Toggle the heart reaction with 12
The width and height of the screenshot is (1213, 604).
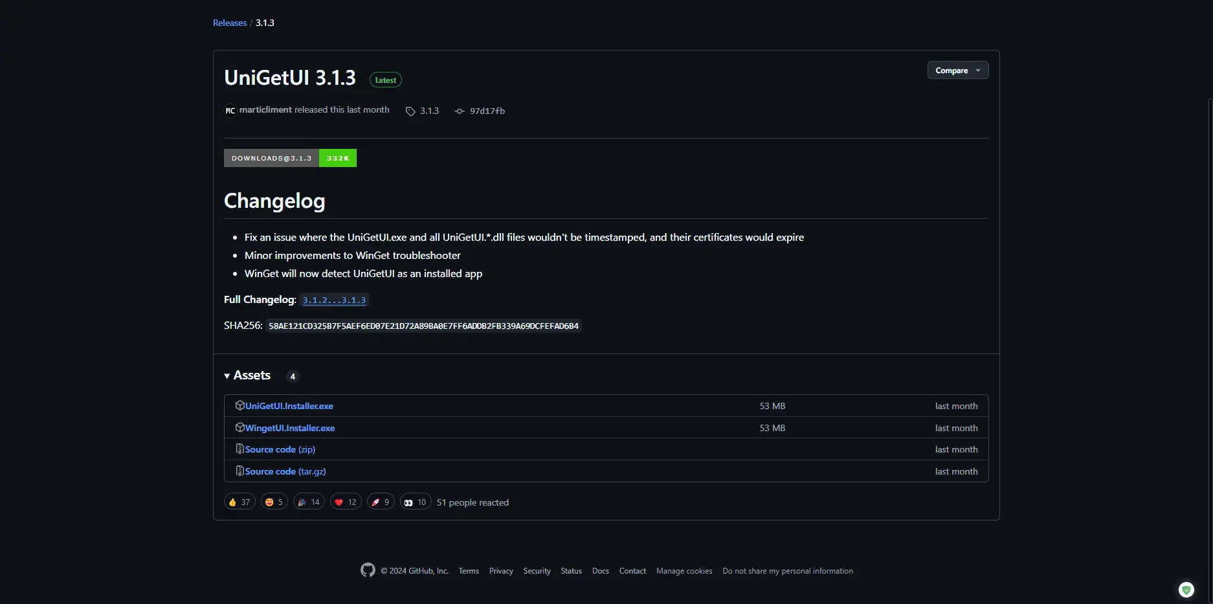(346, 502)
